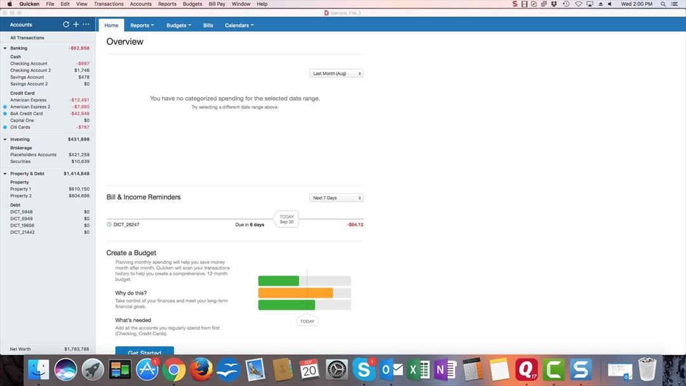Open Checking Account 2 in sidebar

30,70
